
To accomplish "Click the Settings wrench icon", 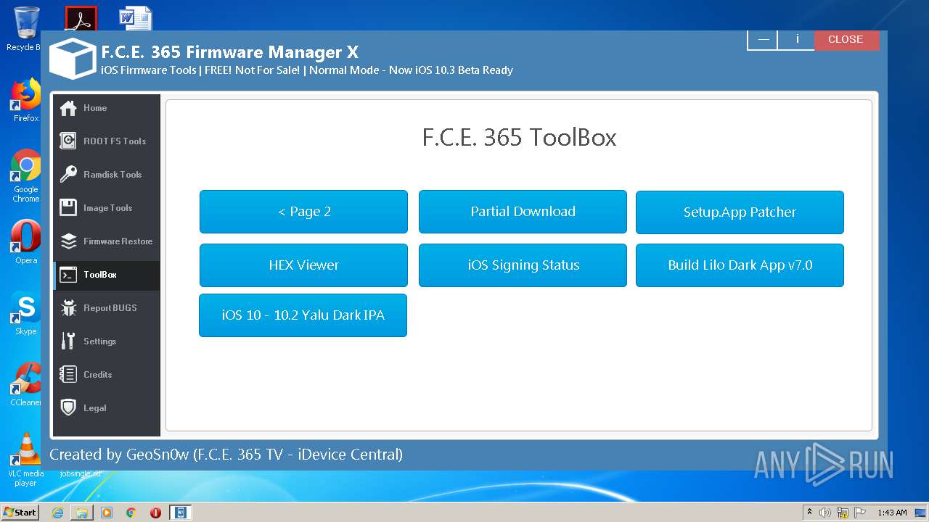I will [x=68, y=341].
